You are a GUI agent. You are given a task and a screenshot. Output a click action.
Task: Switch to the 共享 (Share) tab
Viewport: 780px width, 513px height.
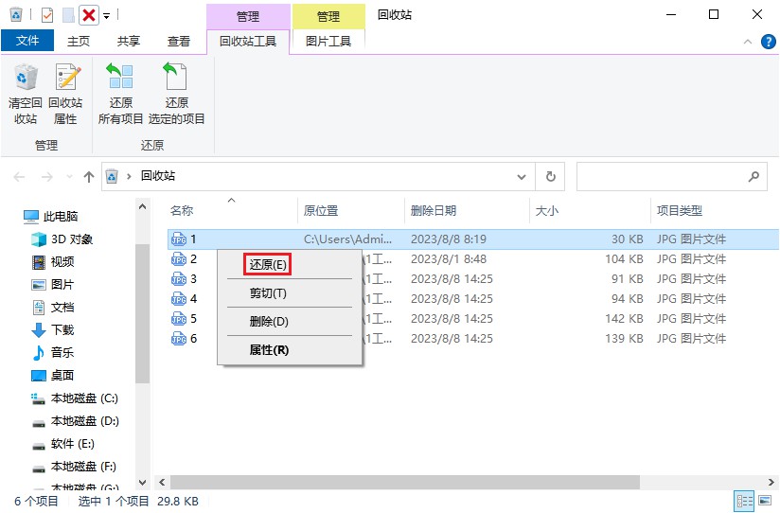click(x=129, y=42)
